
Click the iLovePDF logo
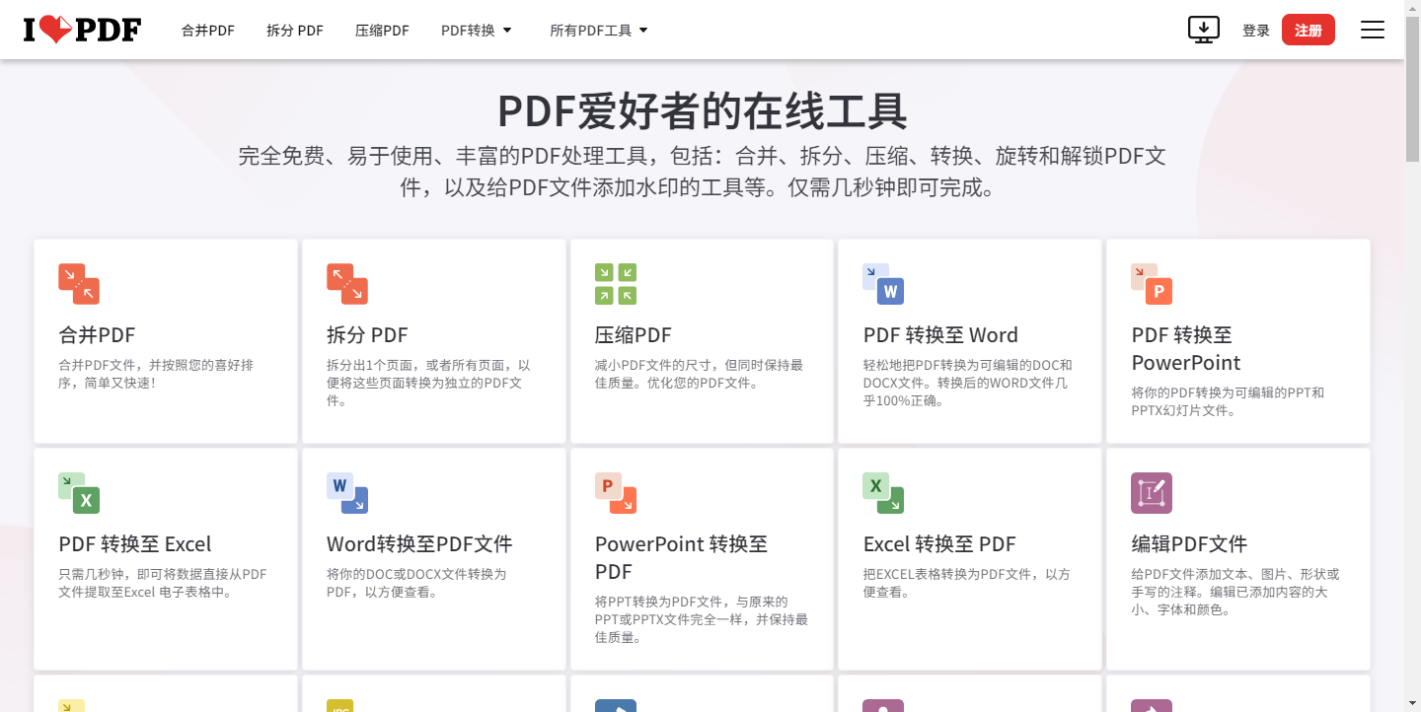82,30
